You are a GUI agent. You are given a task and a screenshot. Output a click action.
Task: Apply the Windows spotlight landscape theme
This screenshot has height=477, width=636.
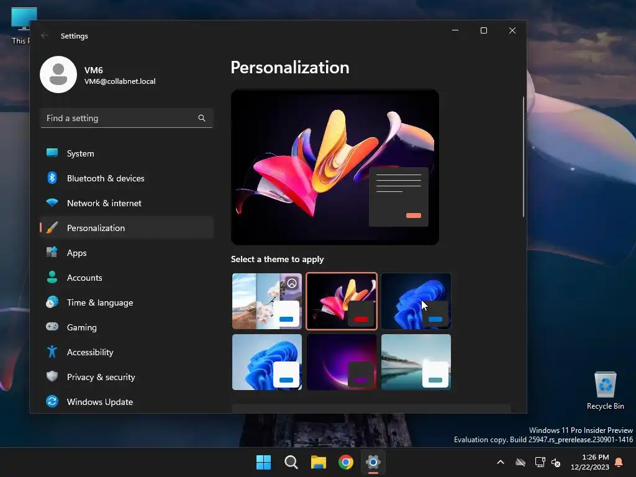[267, 301]
